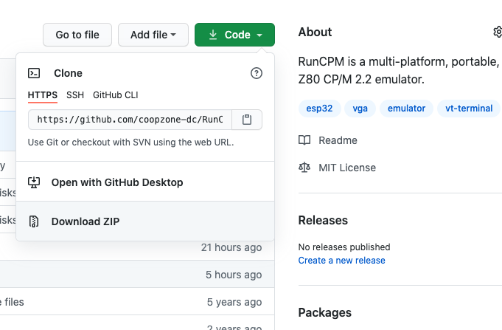
Task: Click the clone URL text field
Action: point(130,120)
